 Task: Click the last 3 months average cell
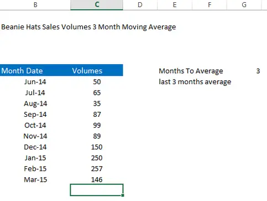click(195, 82)
